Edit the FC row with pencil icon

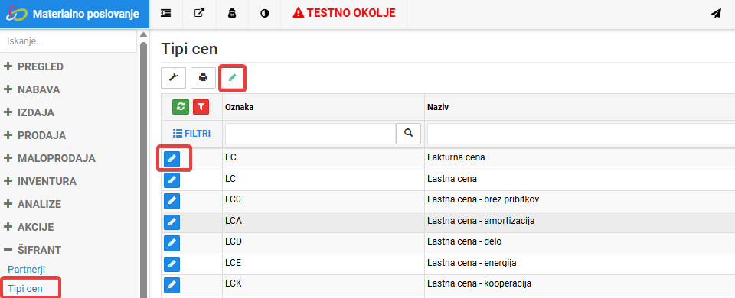[172, 159]
